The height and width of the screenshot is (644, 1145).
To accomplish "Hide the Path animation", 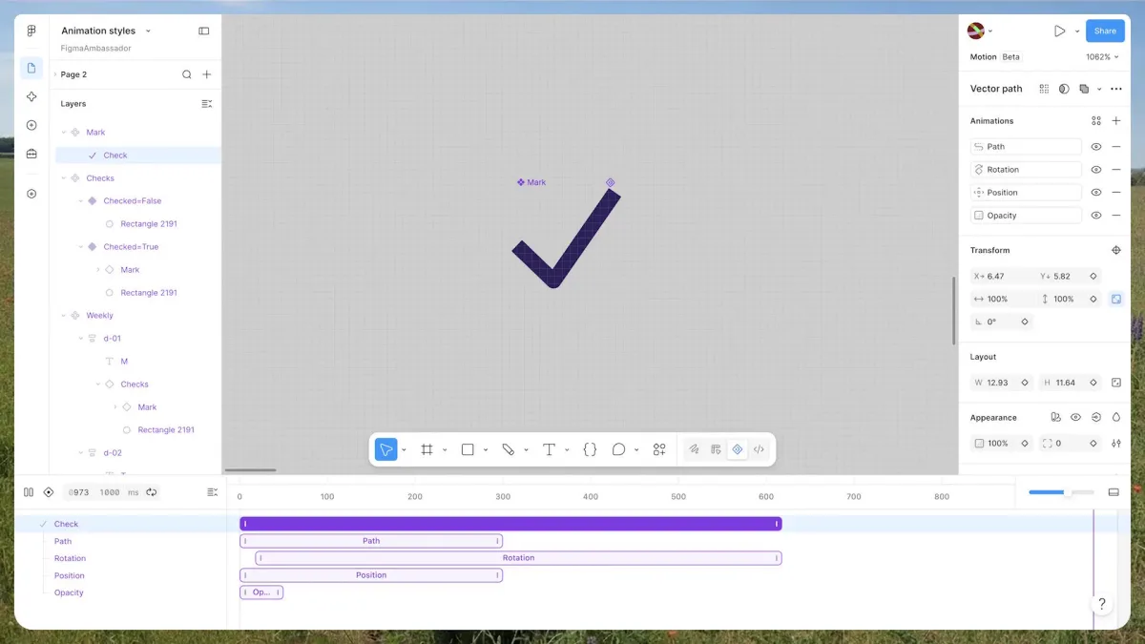I will 1096,147.
